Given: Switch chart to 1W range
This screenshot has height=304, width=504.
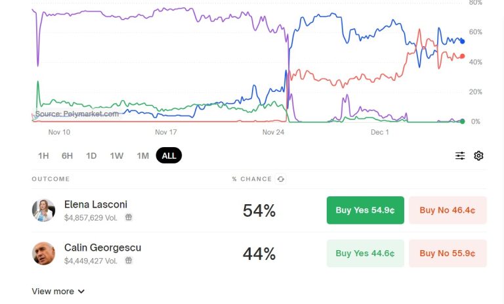Looking at the screenshot, I should 117,156.
